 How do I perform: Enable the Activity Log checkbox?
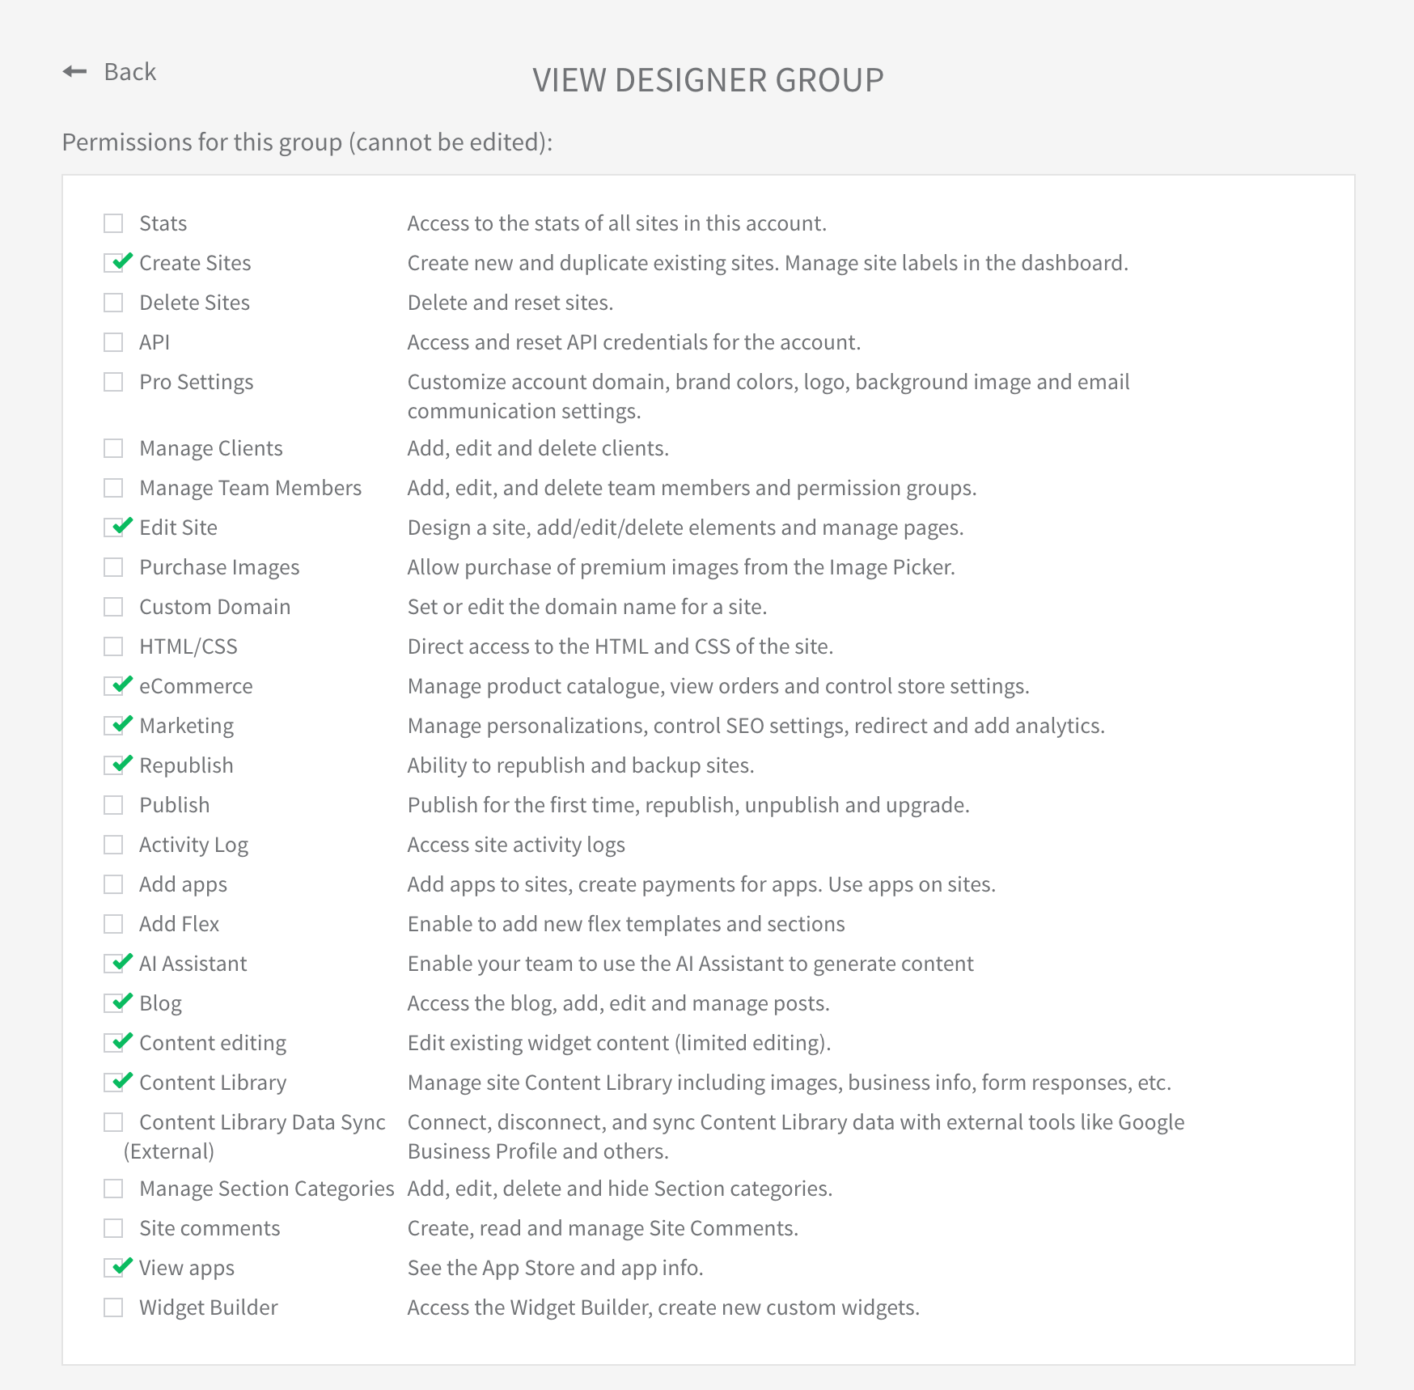(x=113, y=845)
